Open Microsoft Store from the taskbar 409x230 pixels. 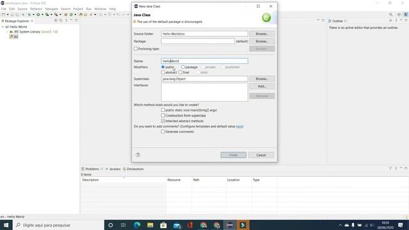click(164, 225)
